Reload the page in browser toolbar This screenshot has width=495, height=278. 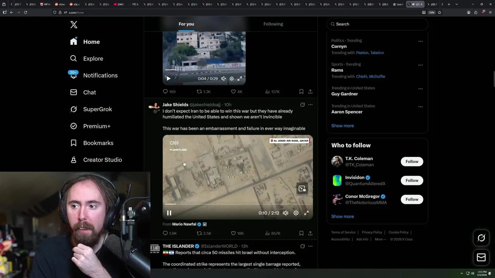pyautogui.click(x=26, y=12)
